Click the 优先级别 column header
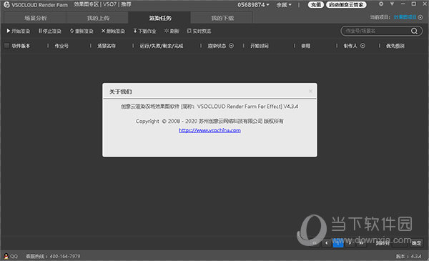Viewport: 429px width, 261px height. tap(395, 46)
